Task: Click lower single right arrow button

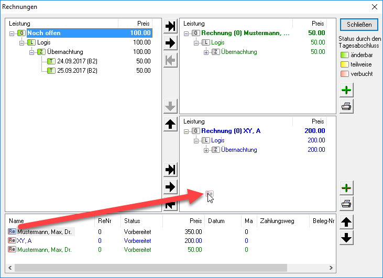Action: [170, 187]
